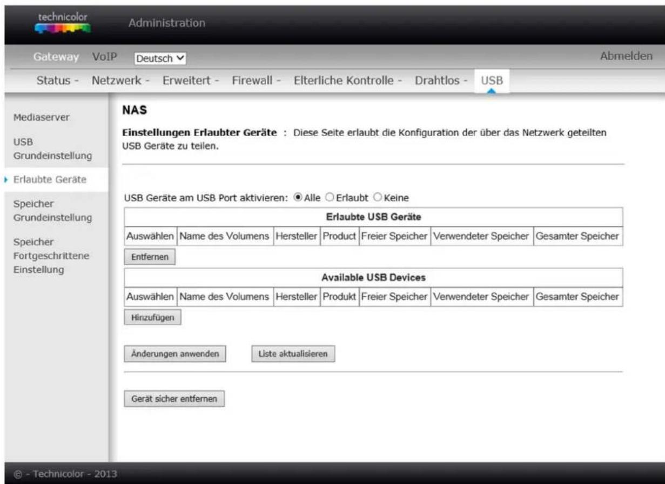Click the Administration title text
The image size is (665, 484).
pos(167,23)
